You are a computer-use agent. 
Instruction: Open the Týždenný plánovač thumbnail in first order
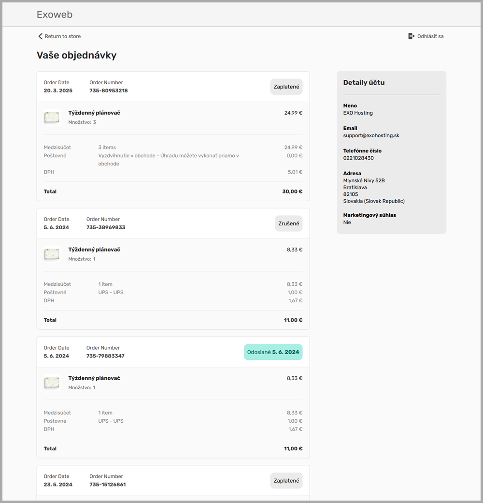pyautogui.click(x=52, y=117)
